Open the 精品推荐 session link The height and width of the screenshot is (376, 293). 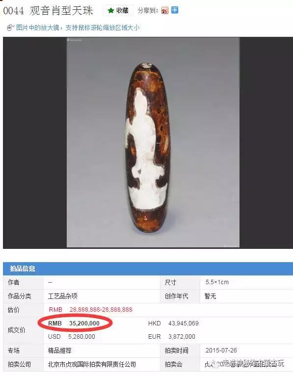(x=60, y=350)
